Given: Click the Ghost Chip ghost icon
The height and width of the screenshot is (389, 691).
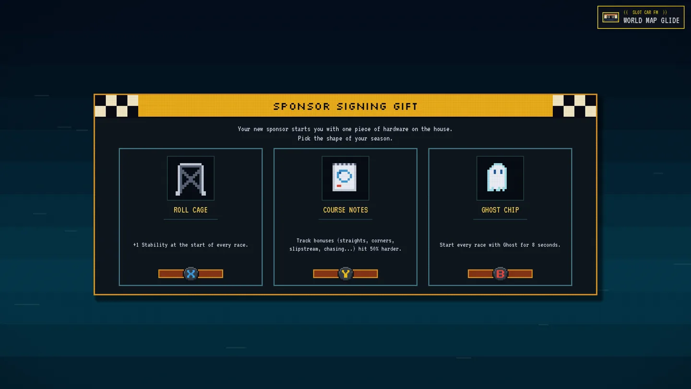Looking at the screenshot, I should 500,178.
